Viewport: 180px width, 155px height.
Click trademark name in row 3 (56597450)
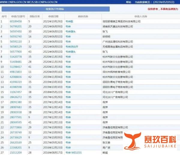(70, 31)
